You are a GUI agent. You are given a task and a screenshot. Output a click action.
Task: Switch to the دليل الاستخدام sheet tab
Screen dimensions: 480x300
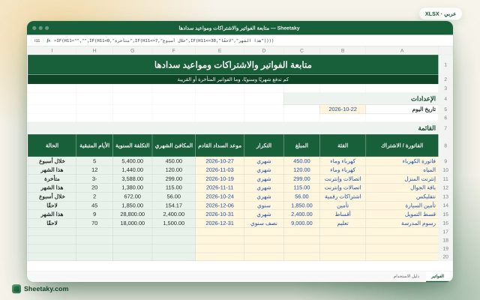[x=406, y=276]
